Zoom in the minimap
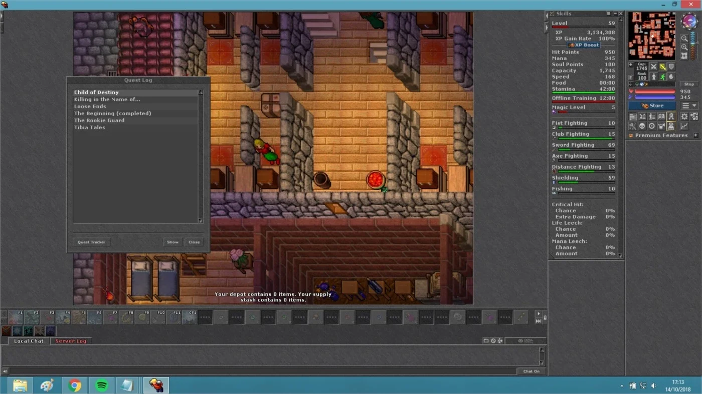 pyautogui.click(x=684, y=47)
